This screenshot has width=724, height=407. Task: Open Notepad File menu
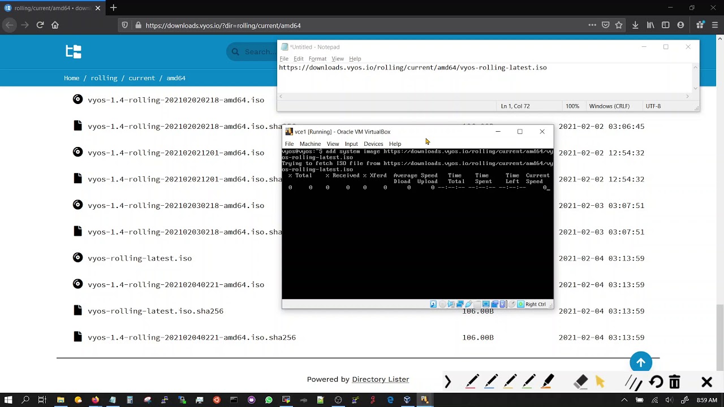[x=284, y=59]
